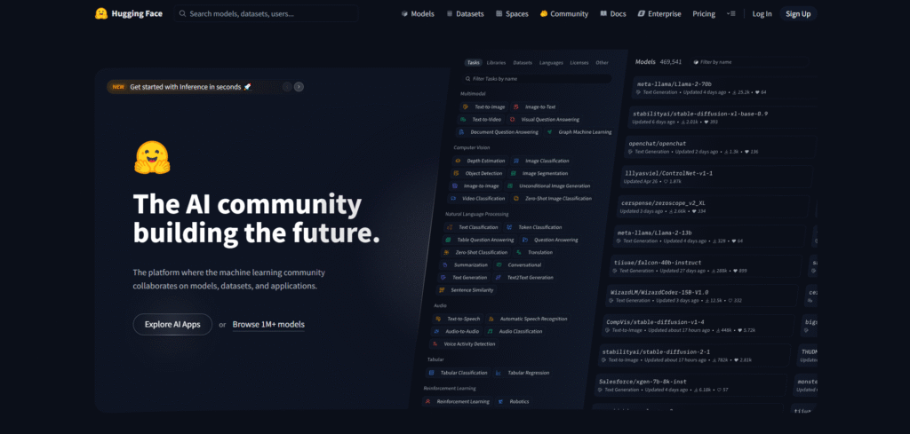Click the Zero-Shot Image Classification icon
This screenshot has width=910, height=434.
point(516,198)
